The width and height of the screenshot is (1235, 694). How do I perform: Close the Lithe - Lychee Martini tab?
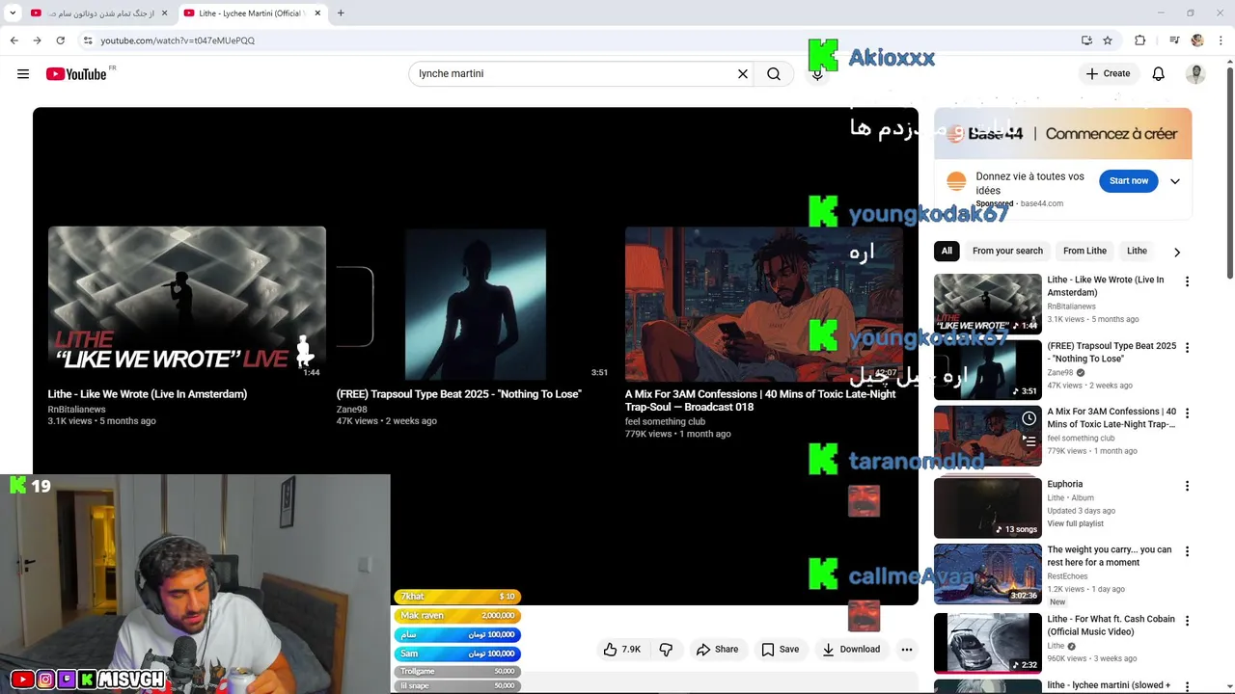pyautogui.click(x=317, y=13)
